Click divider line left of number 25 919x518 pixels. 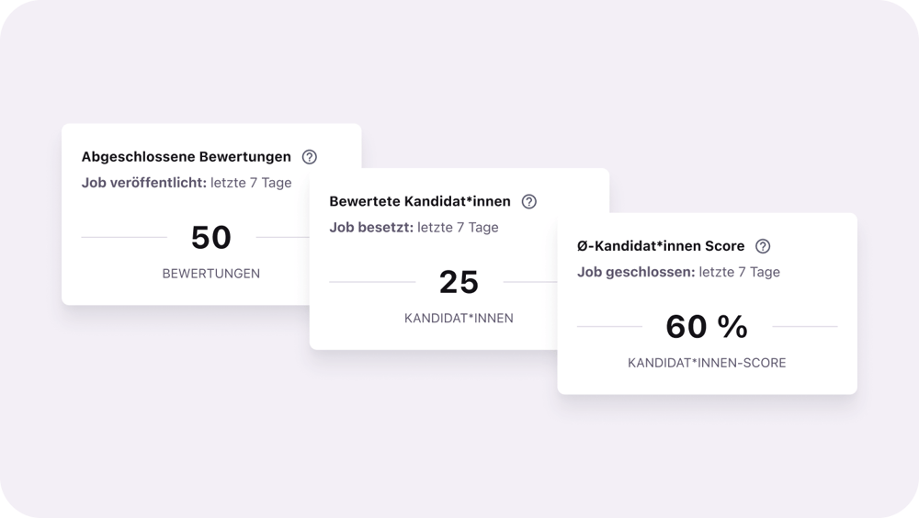[x=372, y=282]
